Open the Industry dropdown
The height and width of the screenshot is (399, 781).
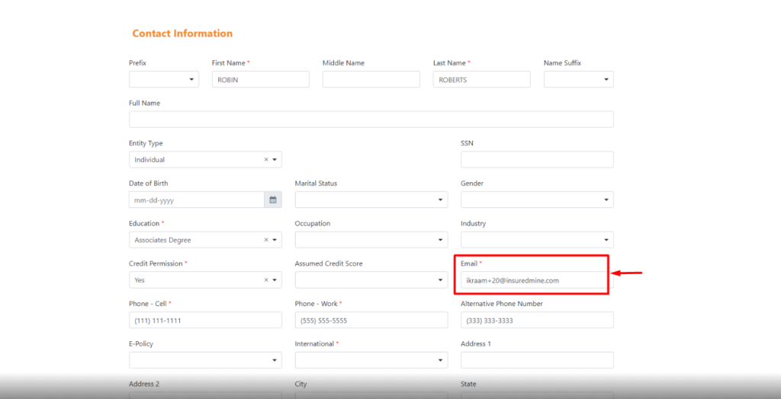[x=537, y=240]
